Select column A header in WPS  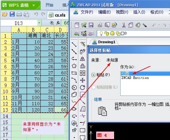[19, 30]
